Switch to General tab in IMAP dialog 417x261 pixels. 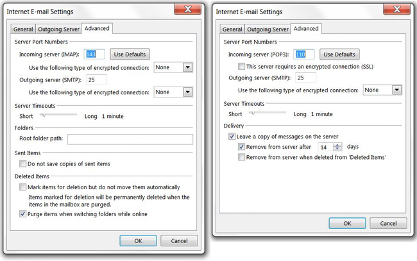[x=23, y=29]
